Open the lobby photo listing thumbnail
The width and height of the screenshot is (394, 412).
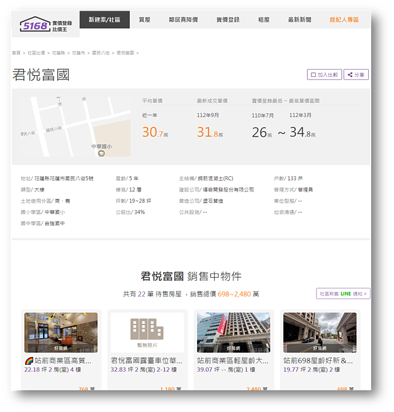(61, 333)
